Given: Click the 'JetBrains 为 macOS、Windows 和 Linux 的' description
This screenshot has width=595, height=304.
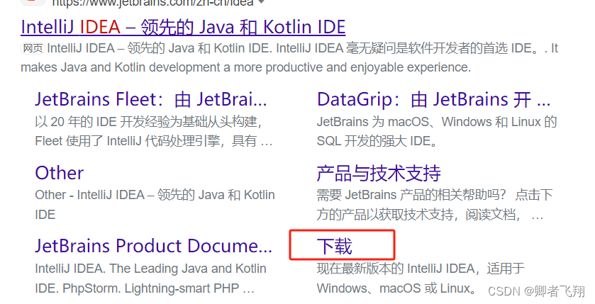Looking at the screenshot, I should point(437,122).
